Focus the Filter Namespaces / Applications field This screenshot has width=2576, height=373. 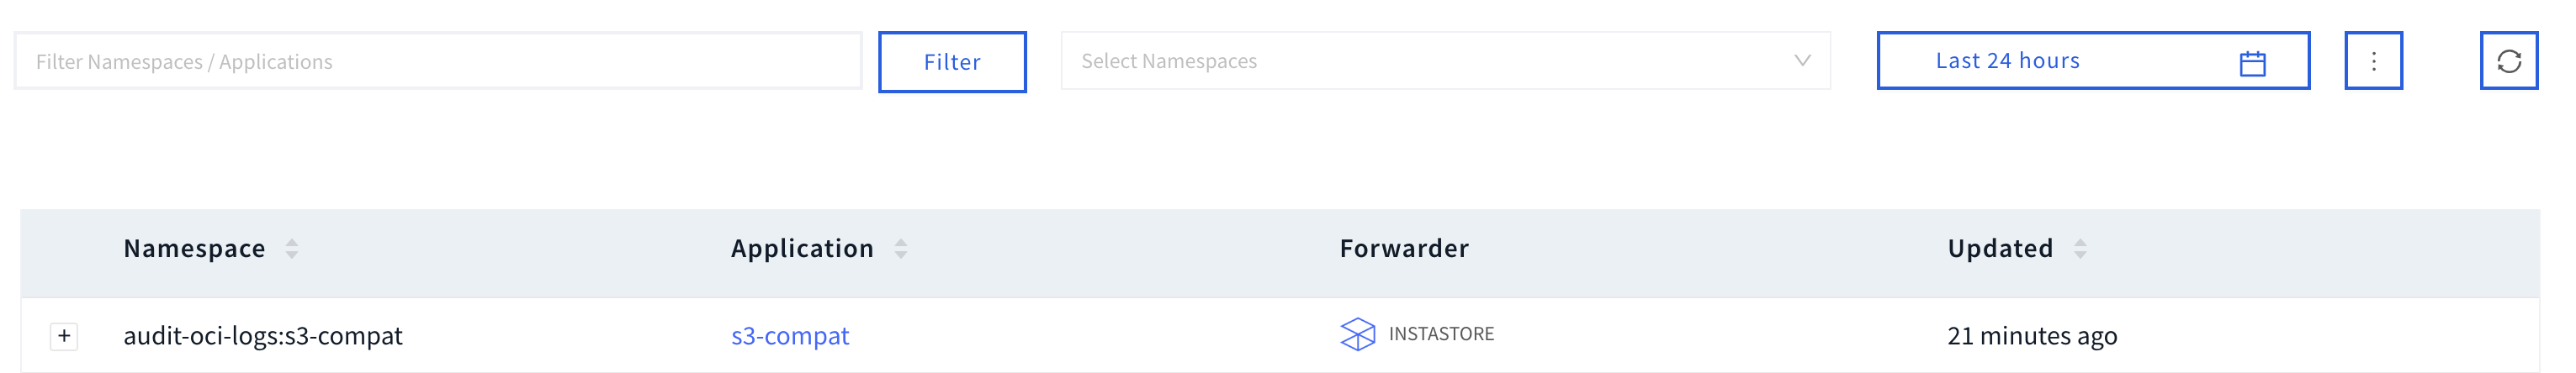pyautogui.click(x=437, y=62)
